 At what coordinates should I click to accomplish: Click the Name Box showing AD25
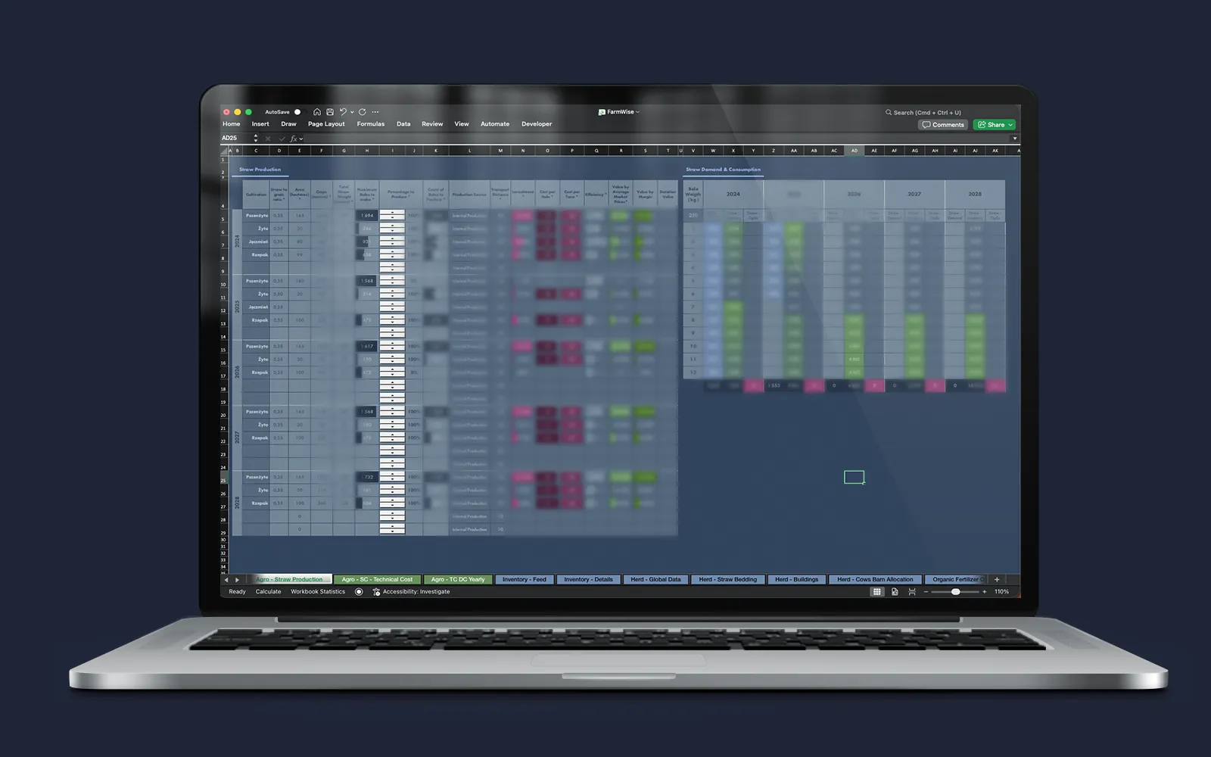point(235,139)
